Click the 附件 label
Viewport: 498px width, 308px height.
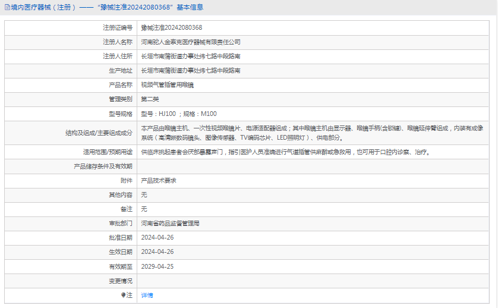point(127,181)
